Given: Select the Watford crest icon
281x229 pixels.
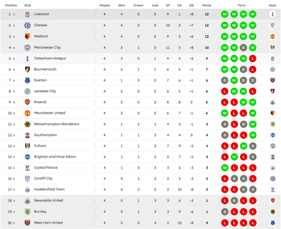Looking at the screenshot, I should pyautogui.click(x=28, y=36).
